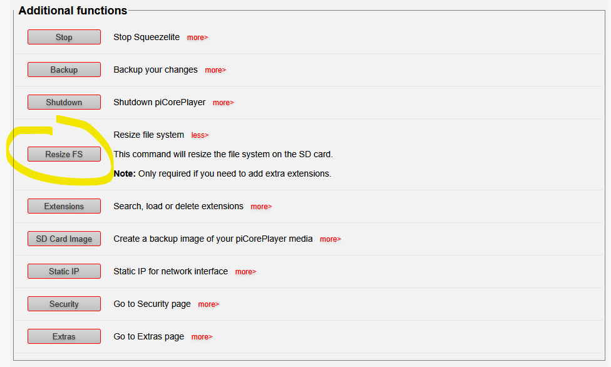Click the Stop button for Squeezelite
Screen dimensions: 611x367
click(64, 37)
